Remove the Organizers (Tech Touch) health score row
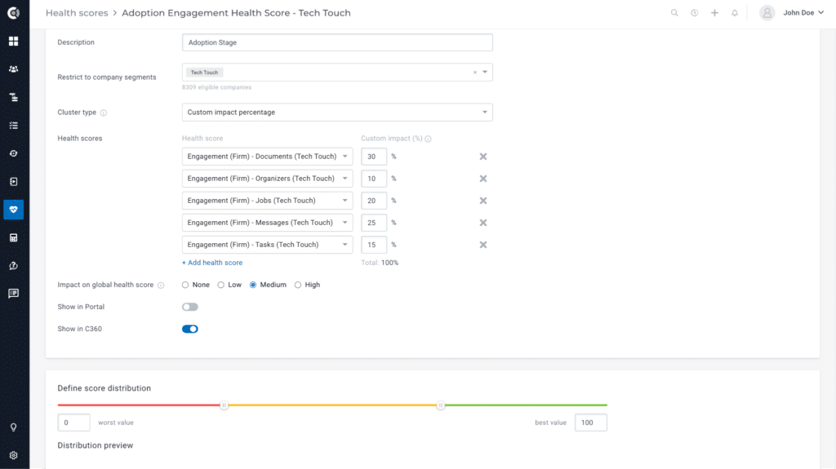This screenshot has height=469, width=836. (x=483, y=179)
